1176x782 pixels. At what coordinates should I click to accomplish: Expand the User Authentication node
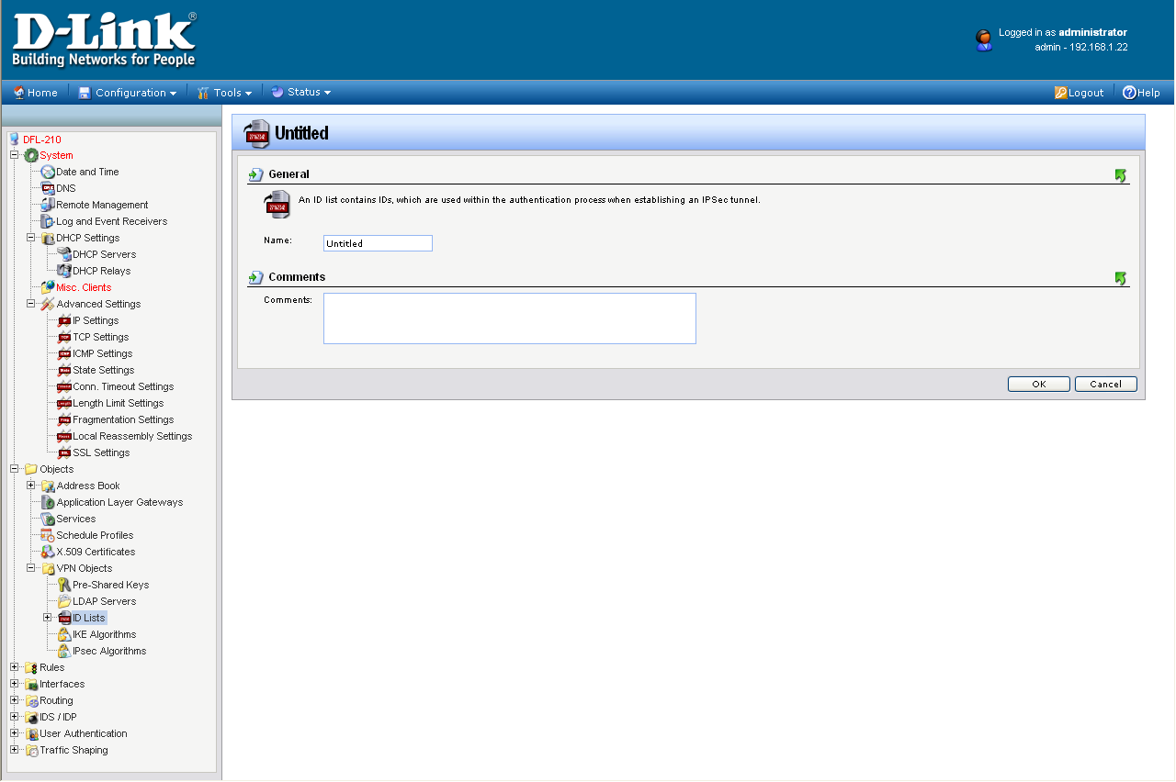coord(14,733)
